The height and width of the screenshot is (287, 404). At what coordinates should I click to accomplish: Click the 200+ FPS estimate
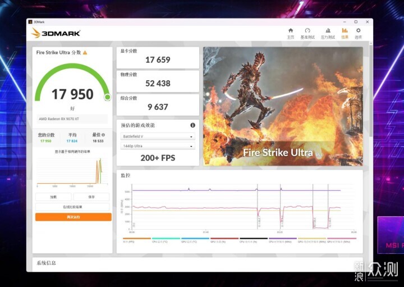158,158
